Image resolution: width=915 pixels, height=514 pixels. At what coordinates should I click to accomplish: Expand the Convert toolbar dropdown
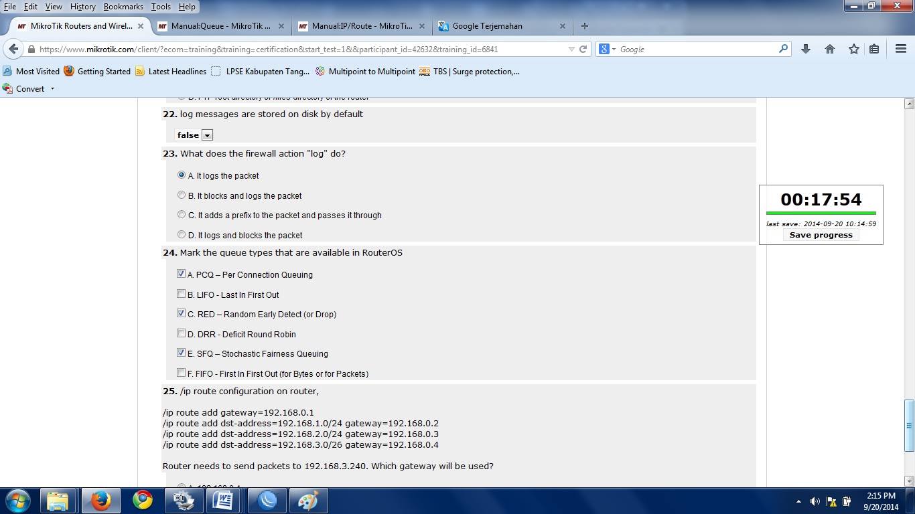point(52,89)
